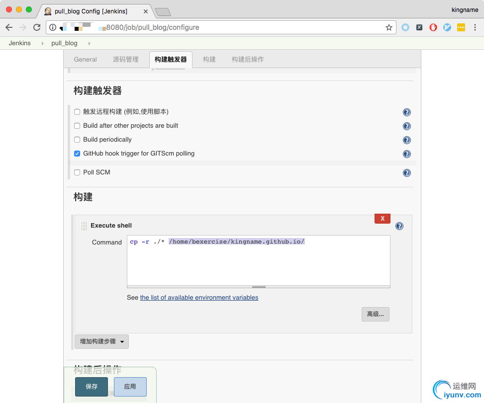The height and width of the screenshot is (403, 484).
Task: Grab Command textarea resize handle
Action: 259,287
